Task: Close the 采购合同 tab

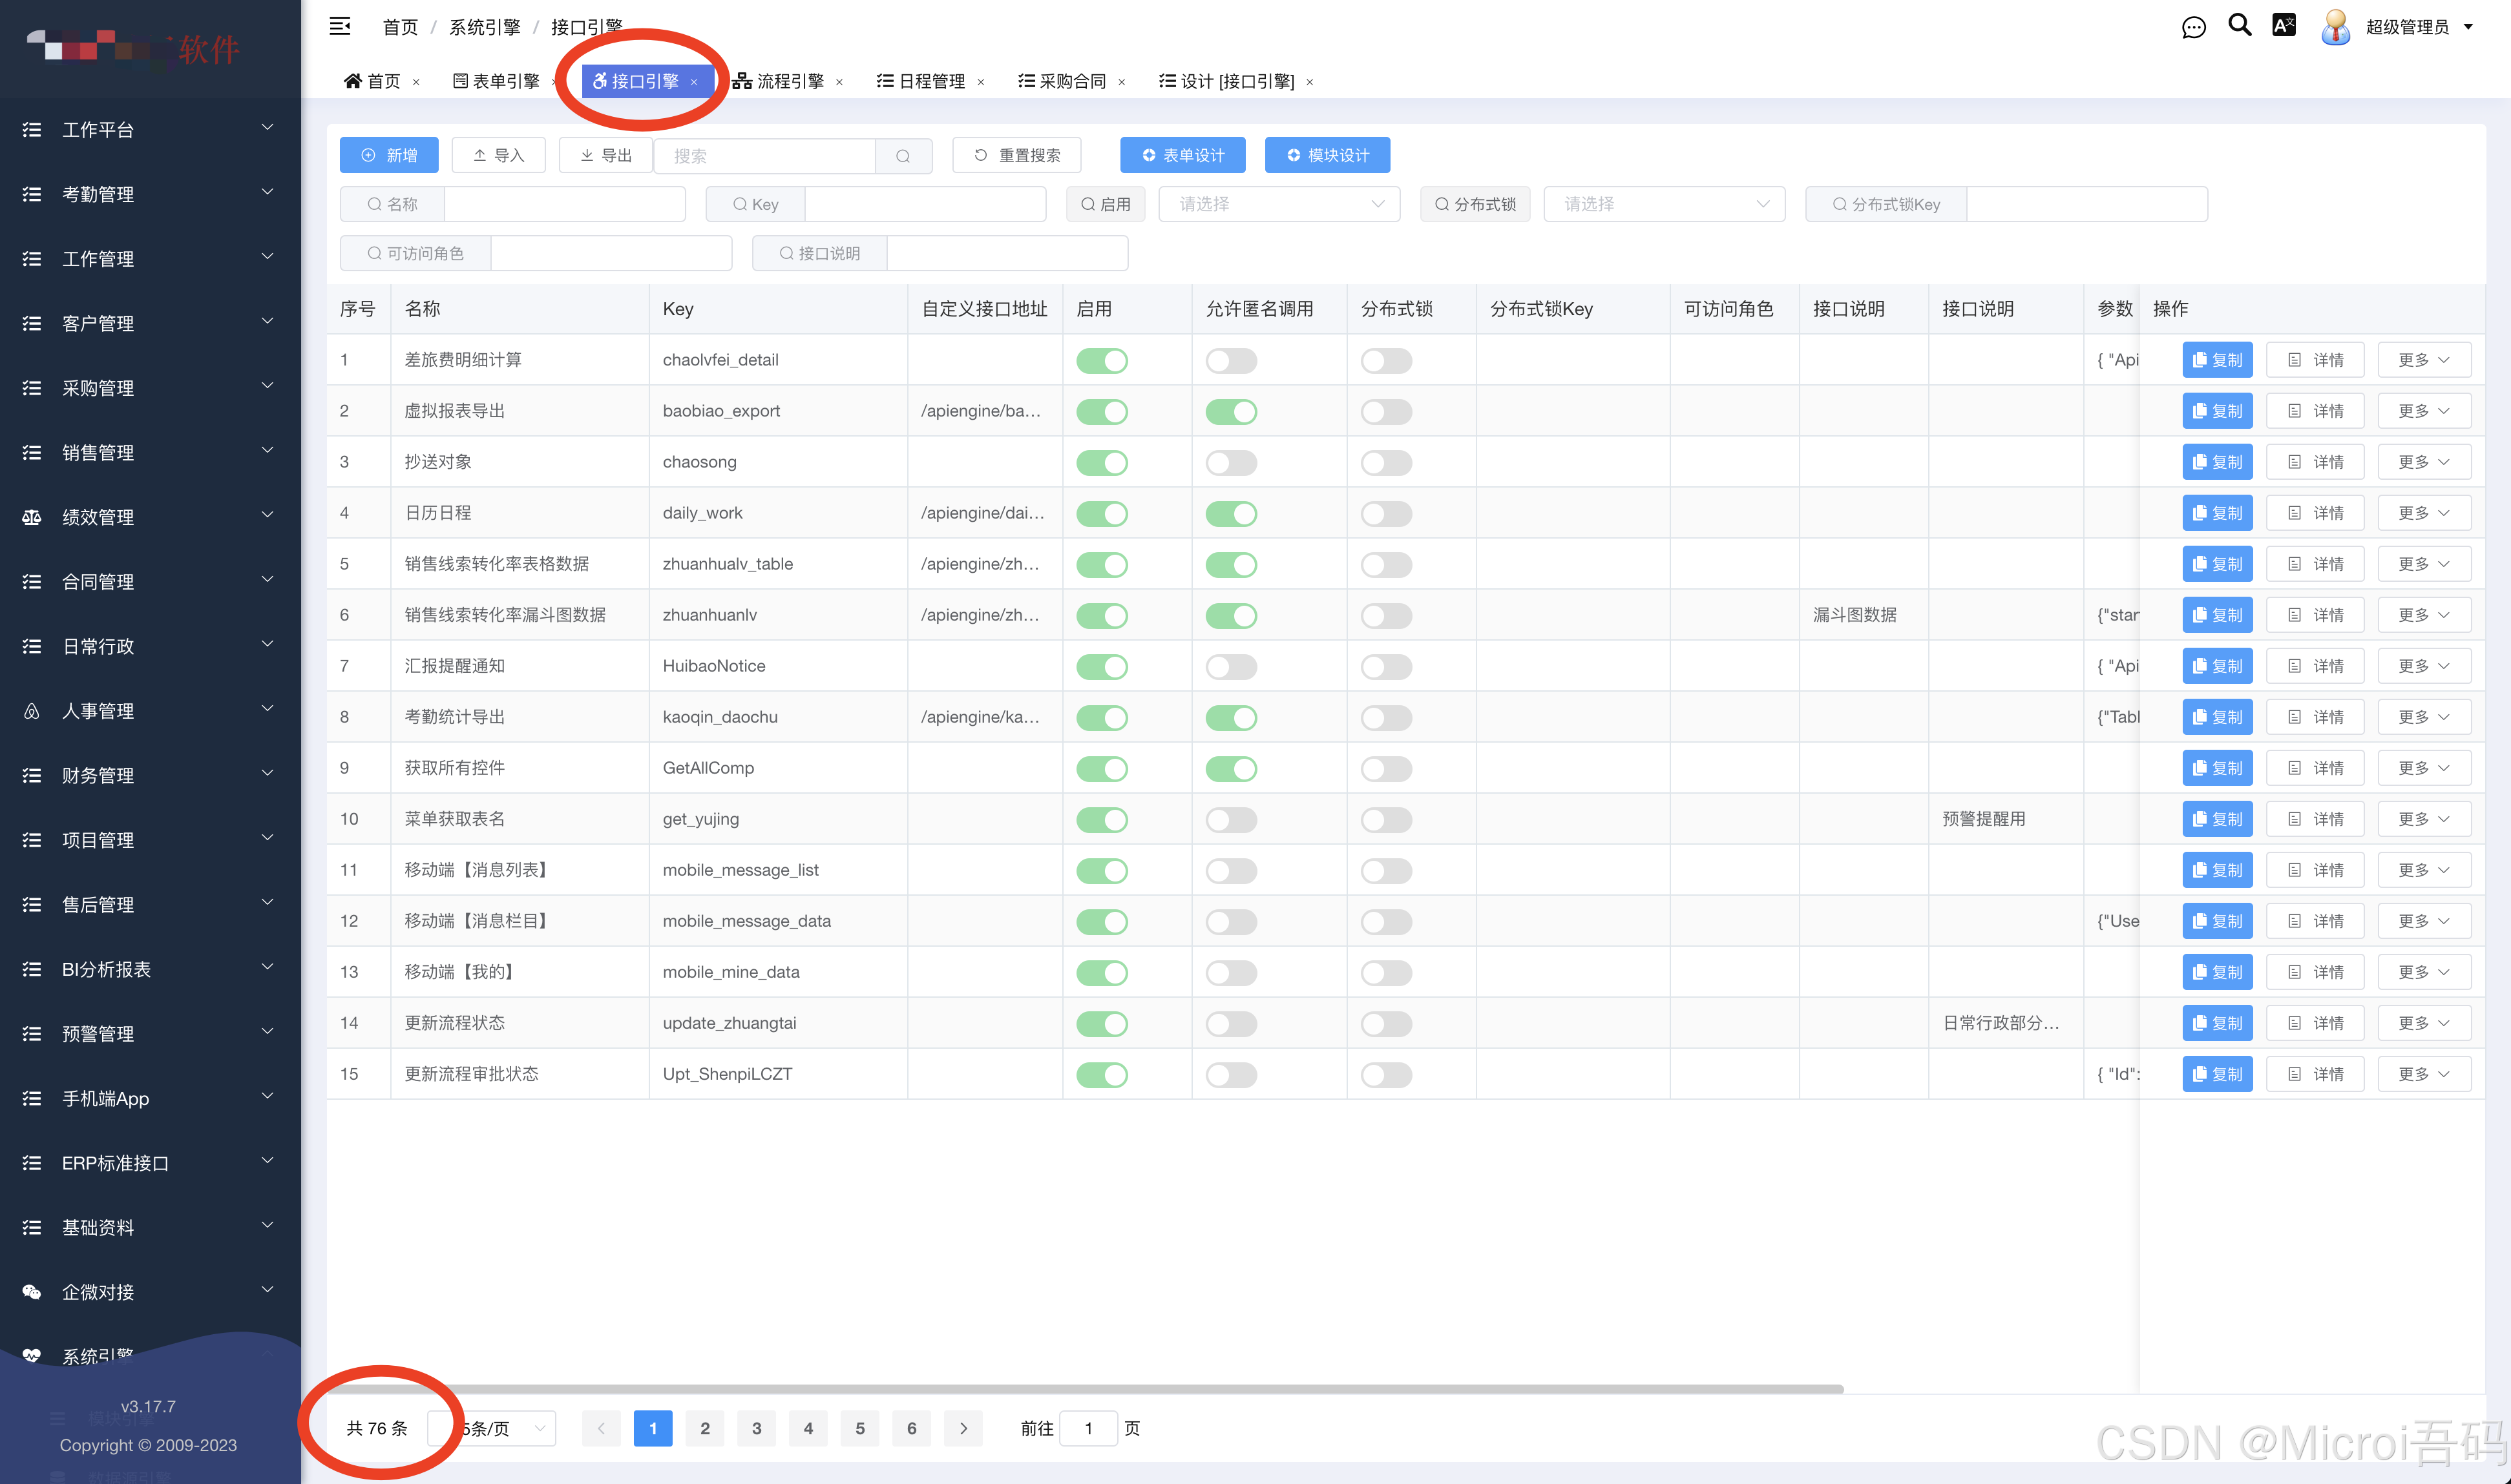Action: click(1122, 82)
